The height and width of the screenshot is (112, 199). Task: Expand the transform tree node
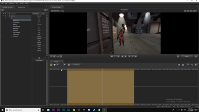point(12,37)
